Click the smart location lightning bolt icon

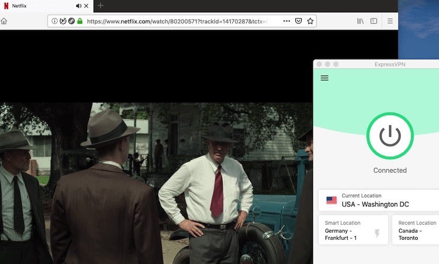(x=377, y=233)
